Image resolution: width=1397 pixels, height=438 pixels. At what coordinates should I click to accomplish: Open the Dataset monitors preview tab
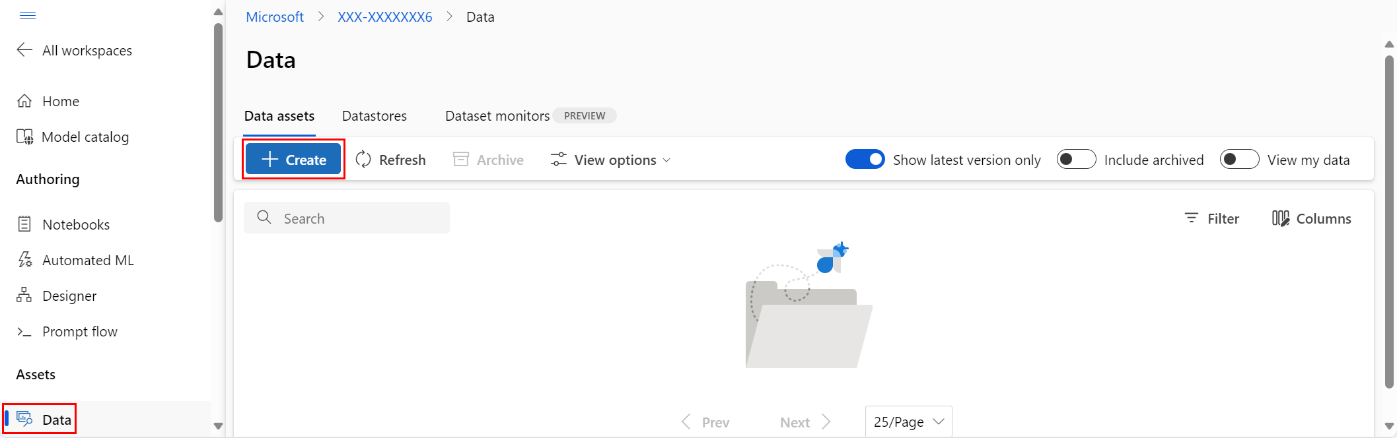coord(497,115)
